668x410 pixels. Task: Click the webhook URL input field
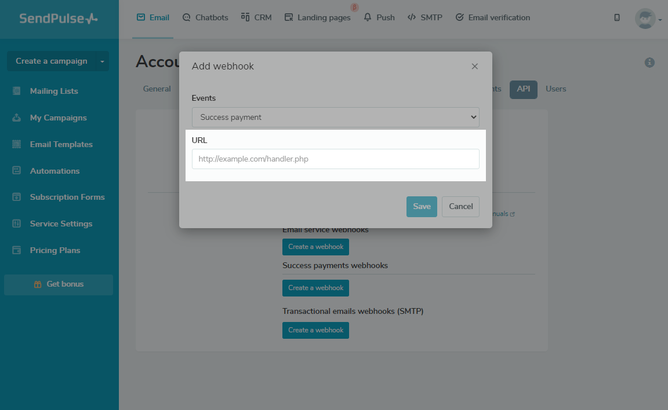click(335, 159)
